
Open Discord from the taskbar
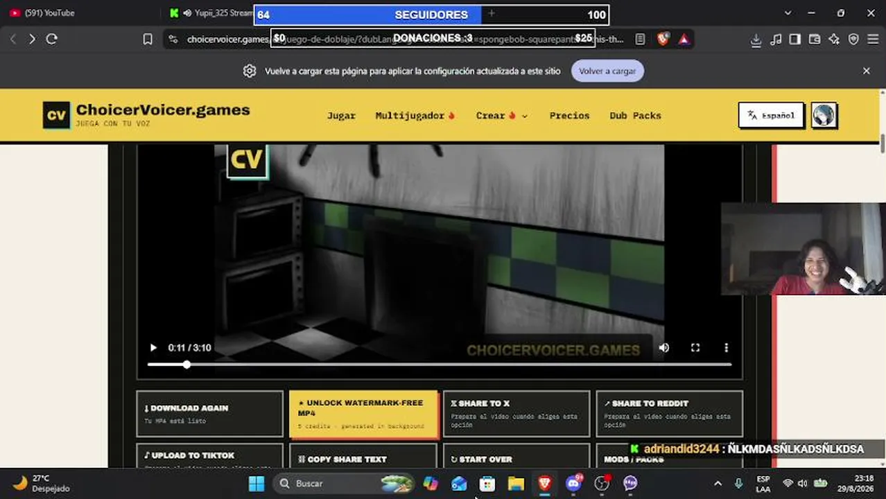click(573, 483)
